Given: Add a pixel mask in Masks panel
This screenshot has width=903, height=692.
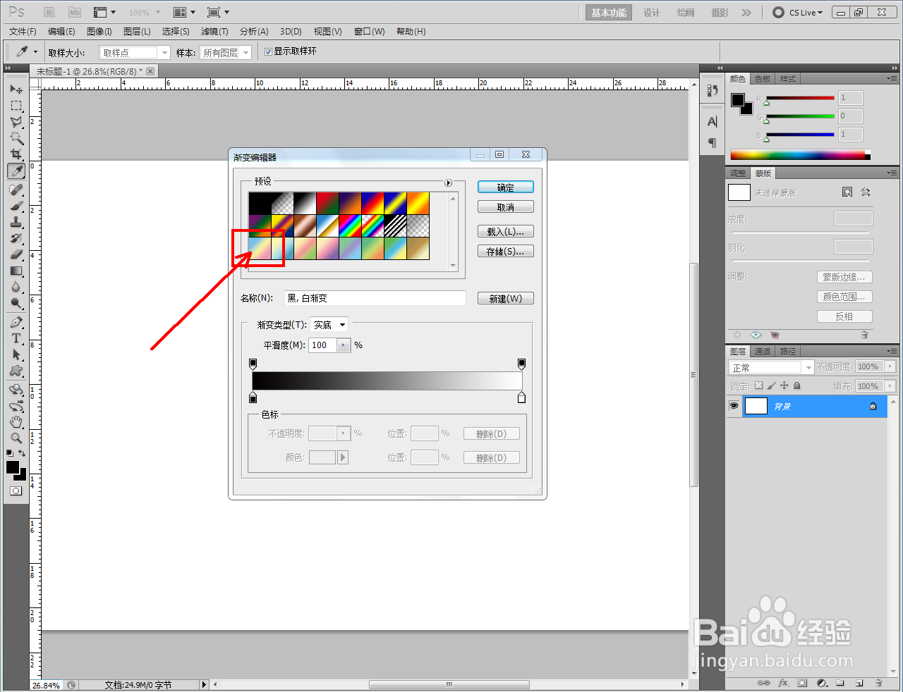Looking at the screenshot, I should (x=847, y=192).
